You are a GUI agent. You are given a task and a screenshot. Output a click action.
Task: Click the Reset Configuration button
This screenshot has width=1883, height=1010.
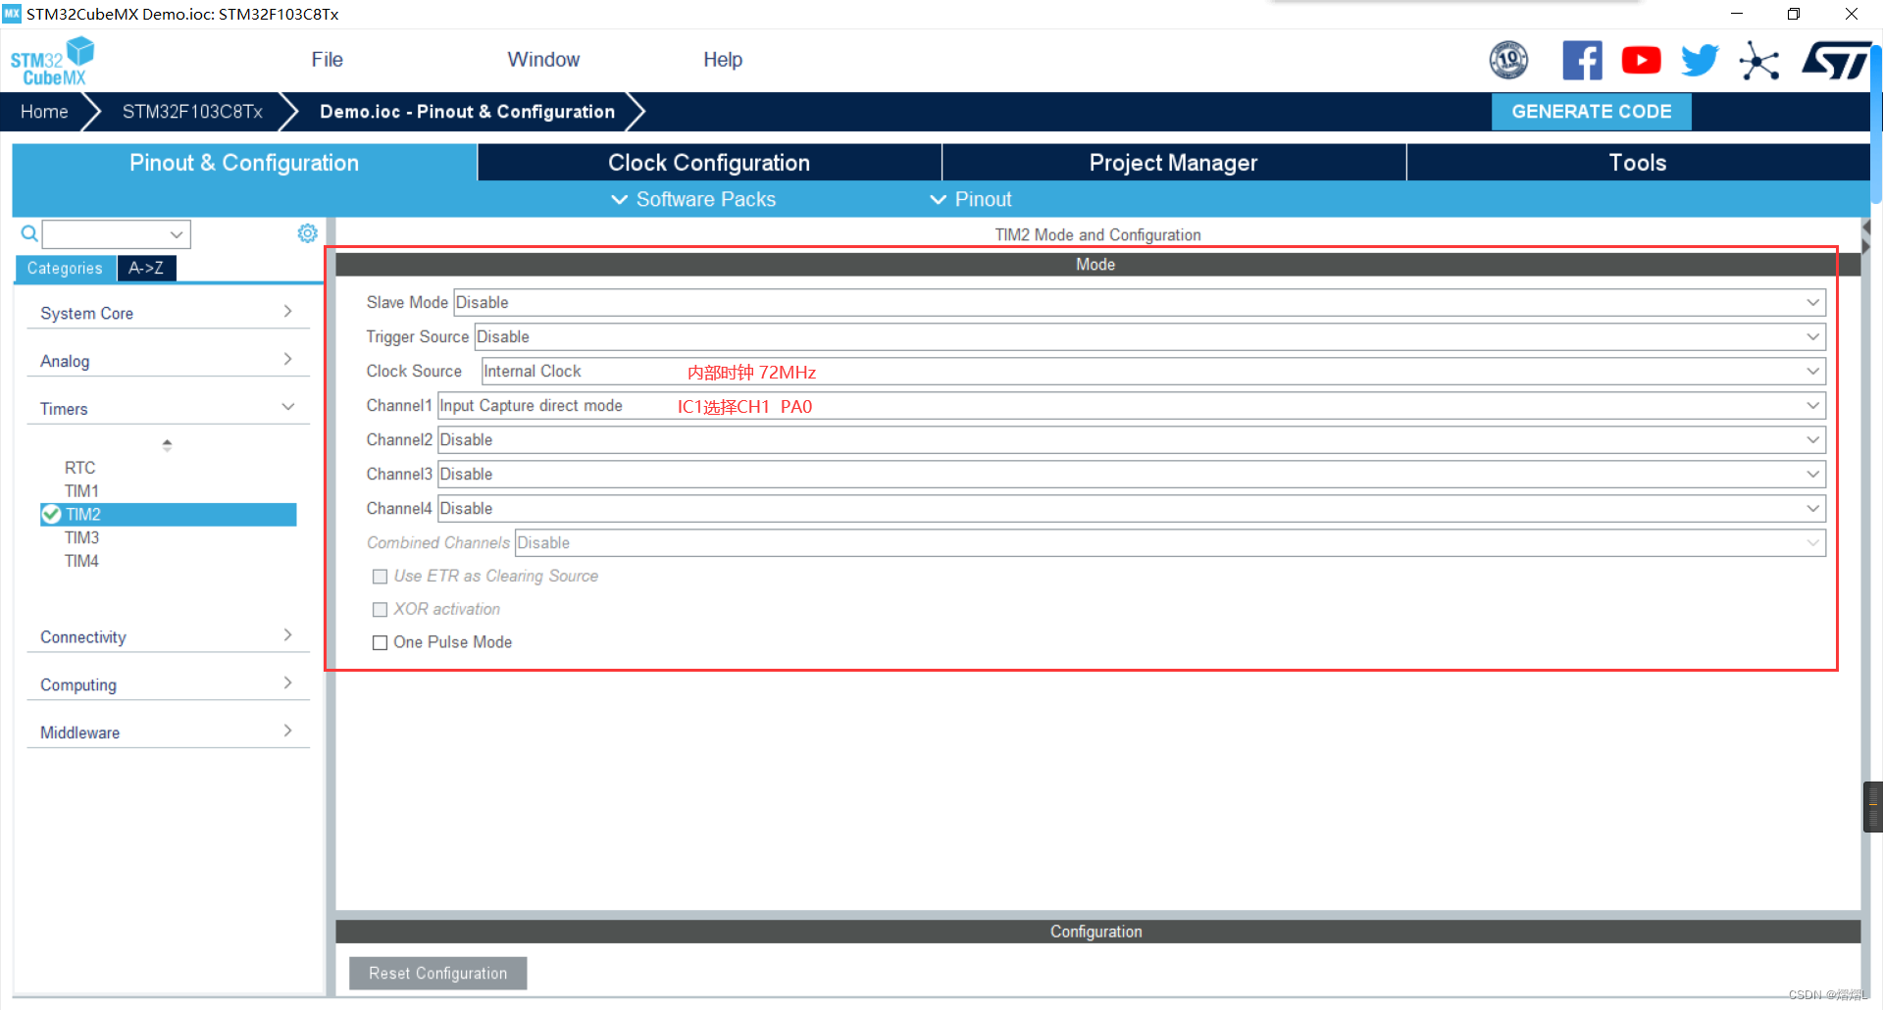coord(438,974)
